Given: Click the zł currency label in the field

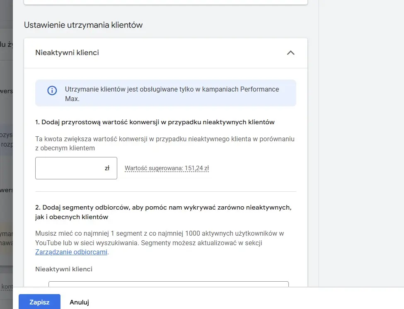Looking at the screenshot, I should [108, 168].
